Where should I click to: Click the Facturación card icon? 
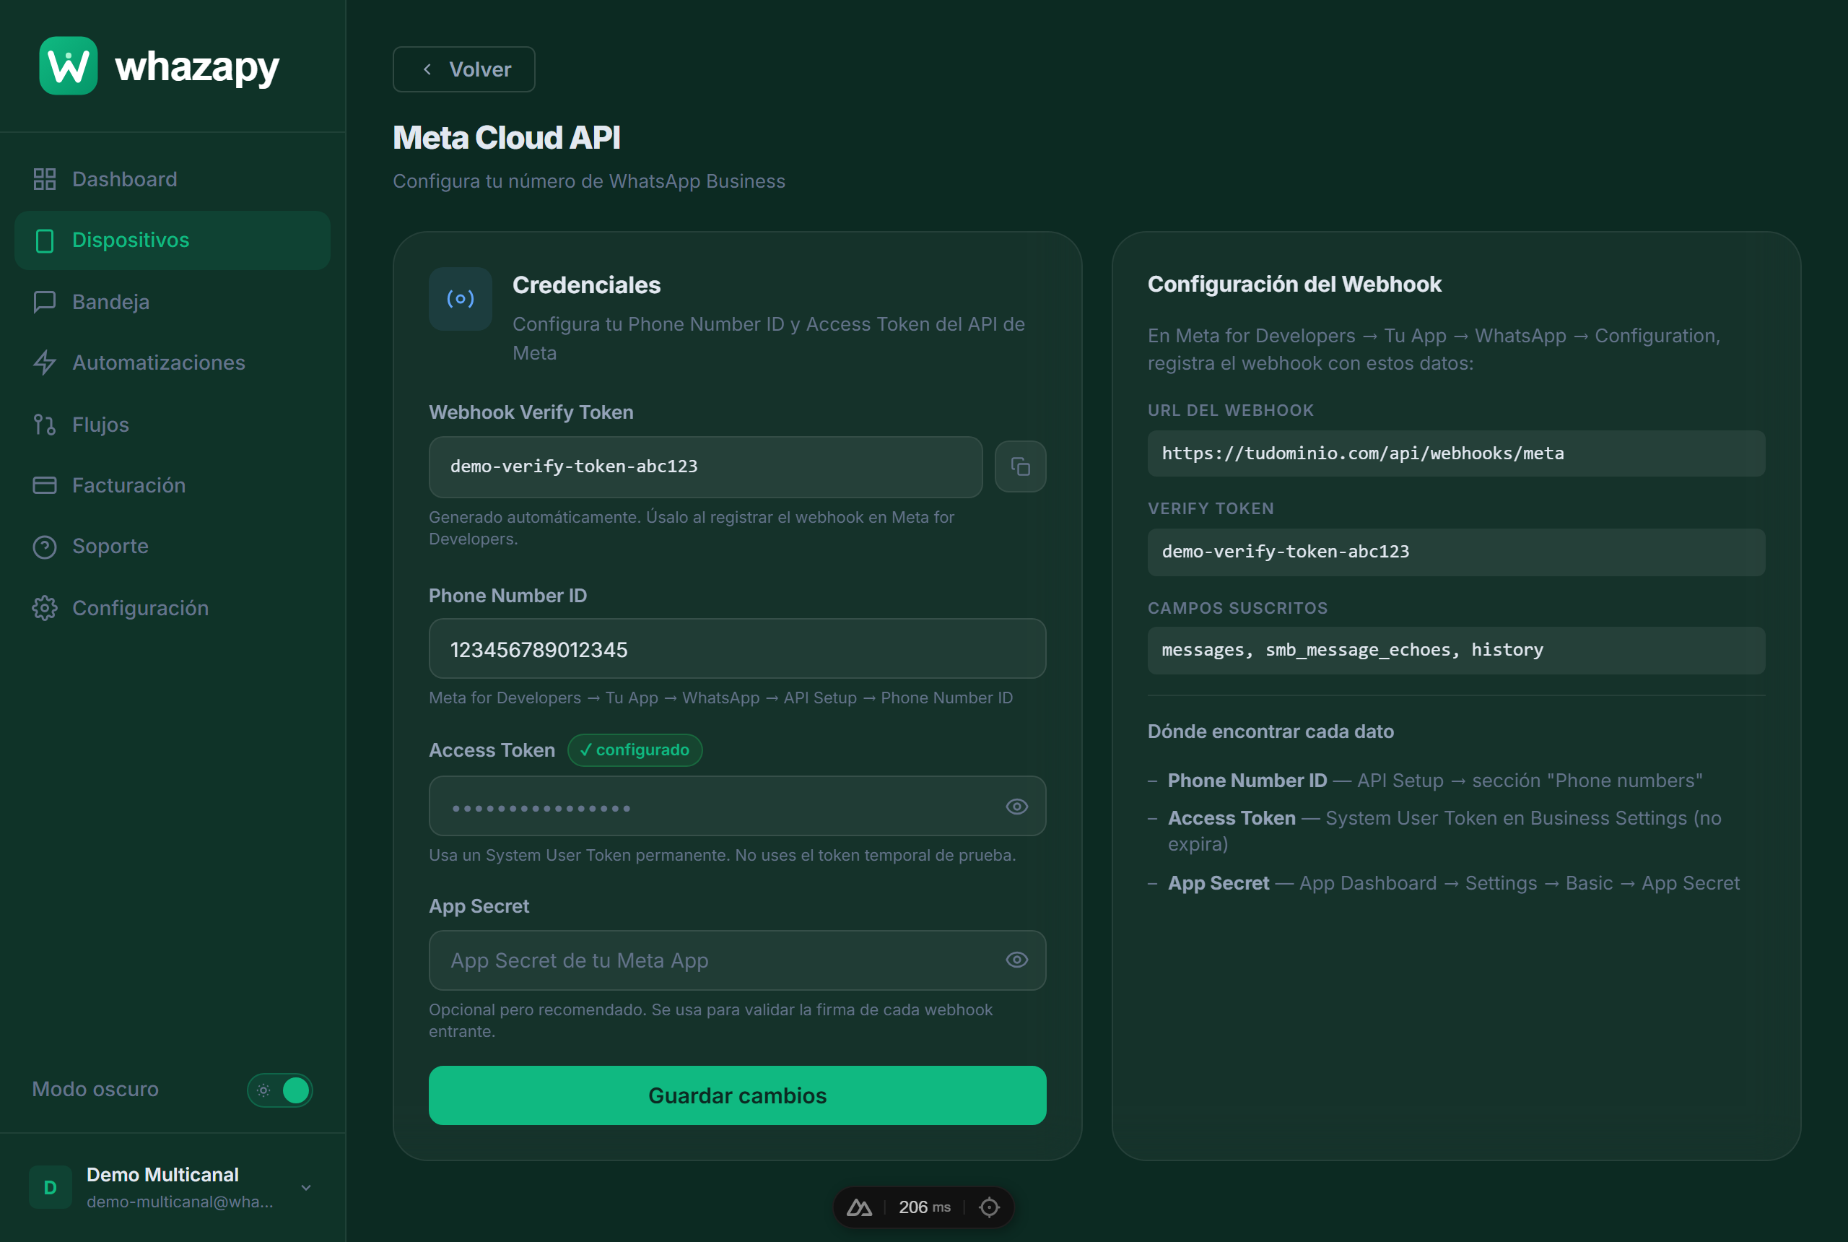[44, 485]
